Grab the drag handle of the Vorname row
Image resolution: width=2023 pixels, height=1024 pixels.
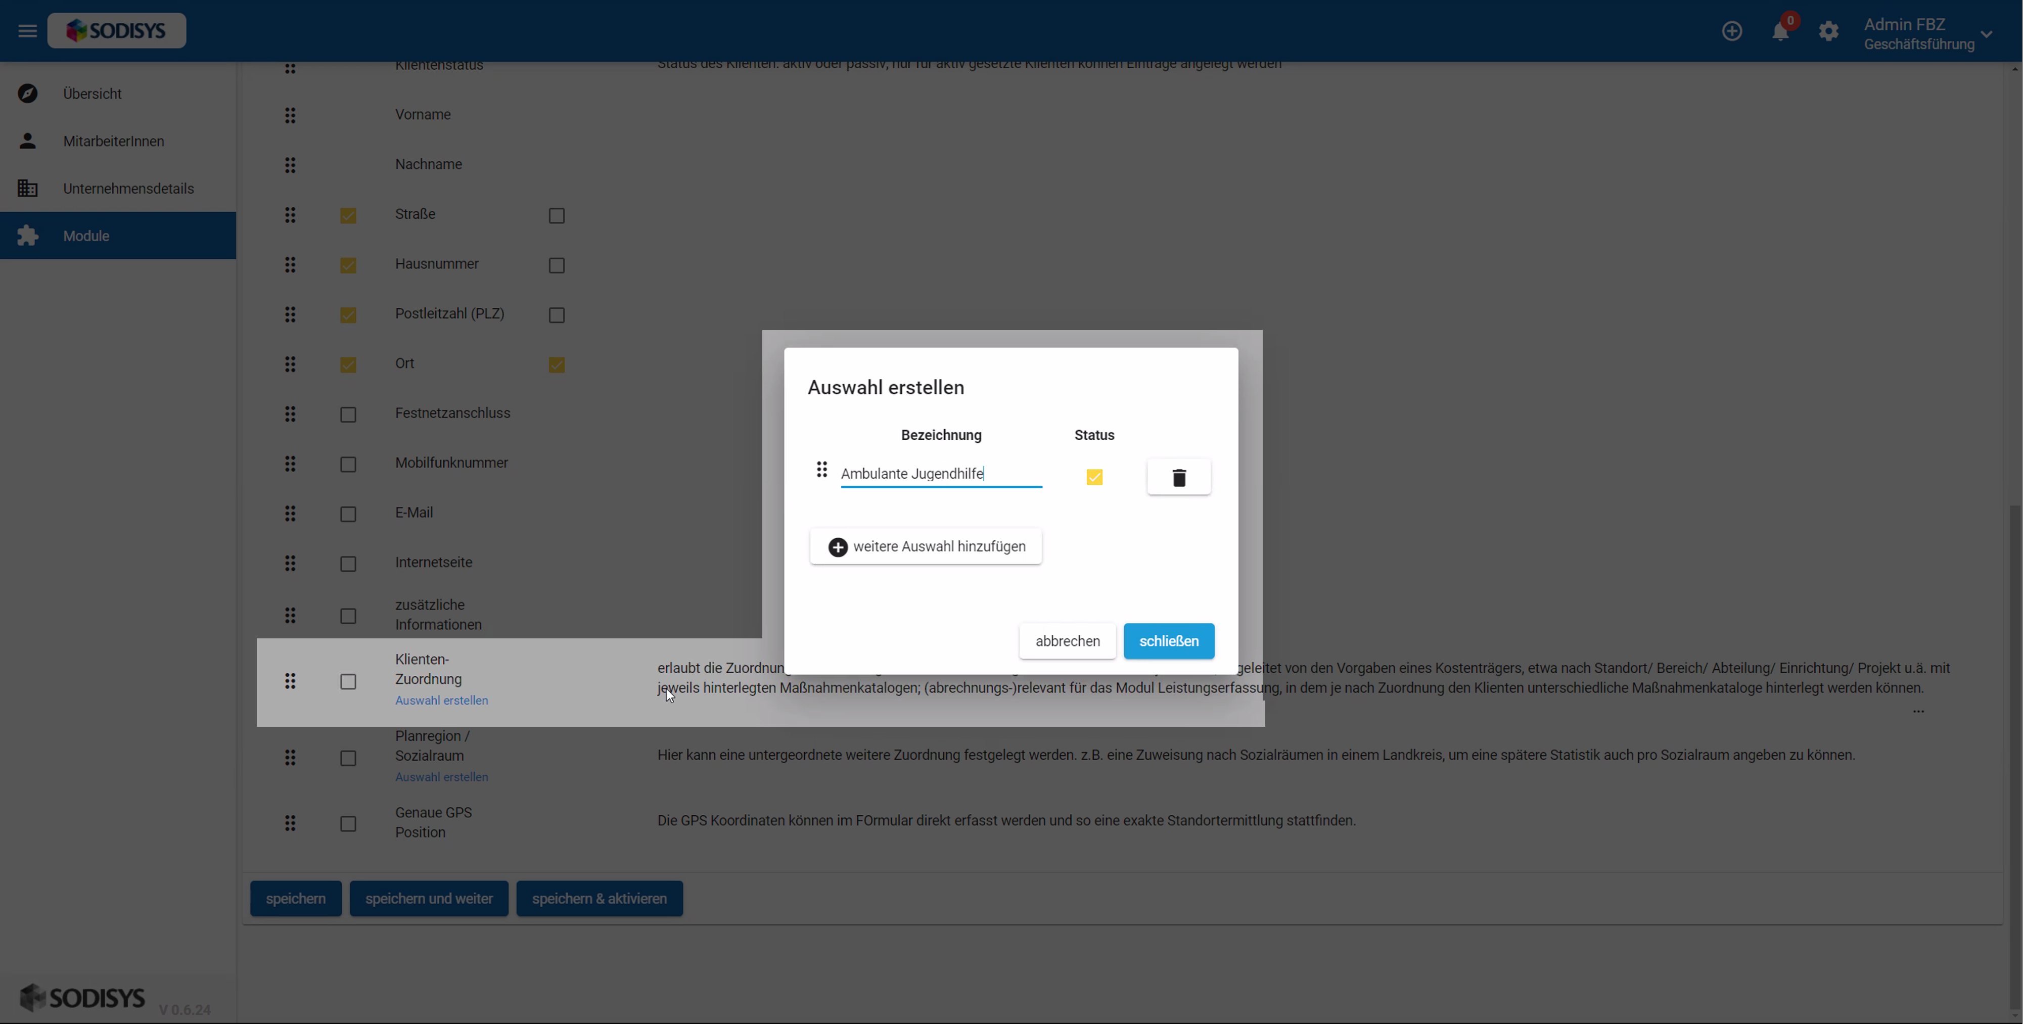coord(290,115)
